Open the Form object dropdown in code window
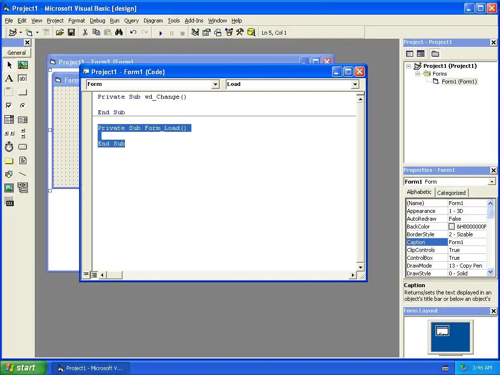Image resolution: width=500 pixels, height=375 pixels. click(x=215, y=84)
